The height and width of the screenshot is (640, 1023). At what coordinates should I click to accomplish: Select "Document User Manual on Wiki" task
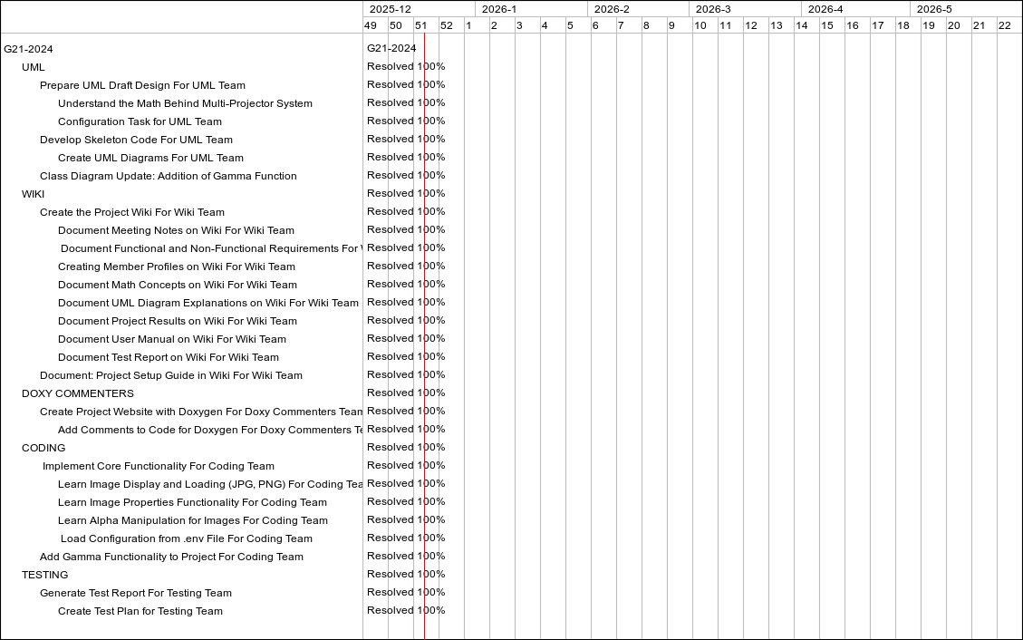171,339
